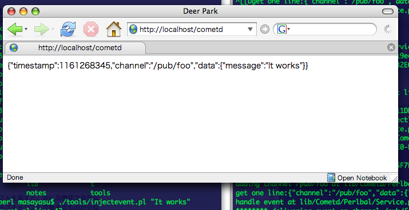Select the http://localhost/cometd tab
The width and height of the screenshot is (409, 210).
tap(75, 48)
